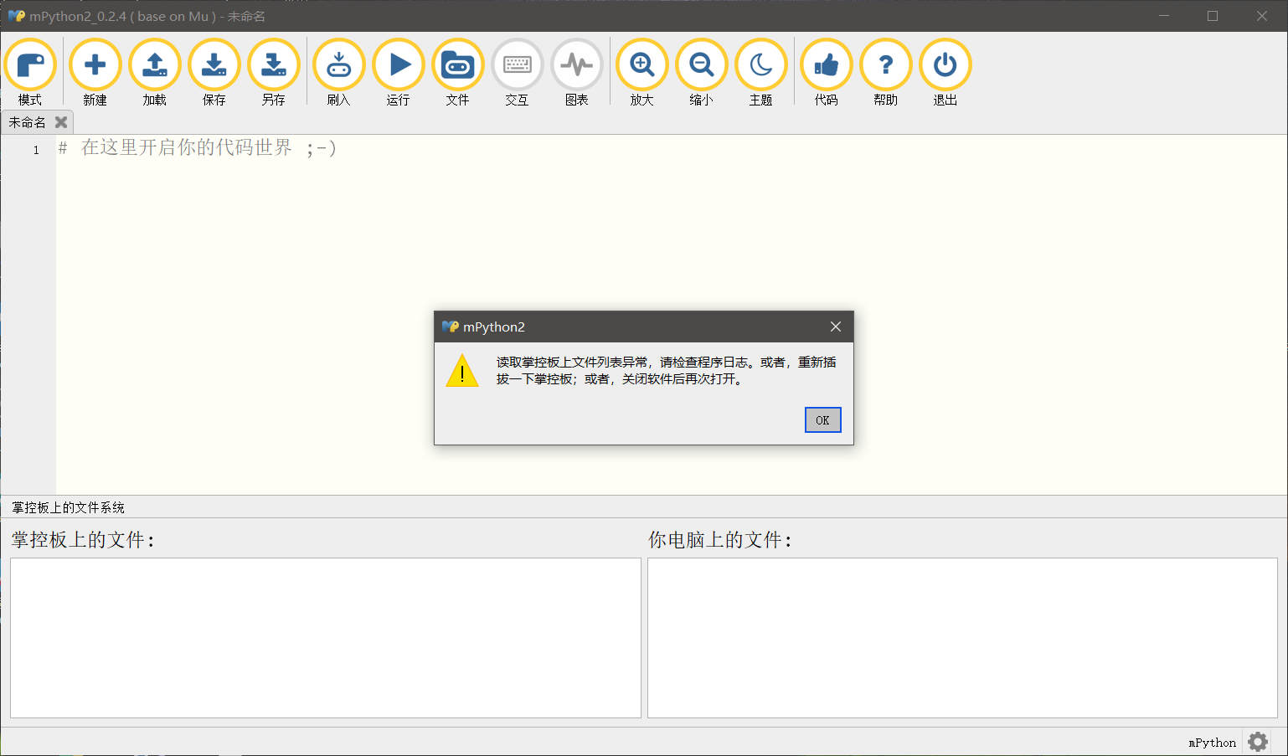Click the 掌控板上的文件系统 panel title
The height and width of the screenshot is (756, 1288).
coord(68,507)
